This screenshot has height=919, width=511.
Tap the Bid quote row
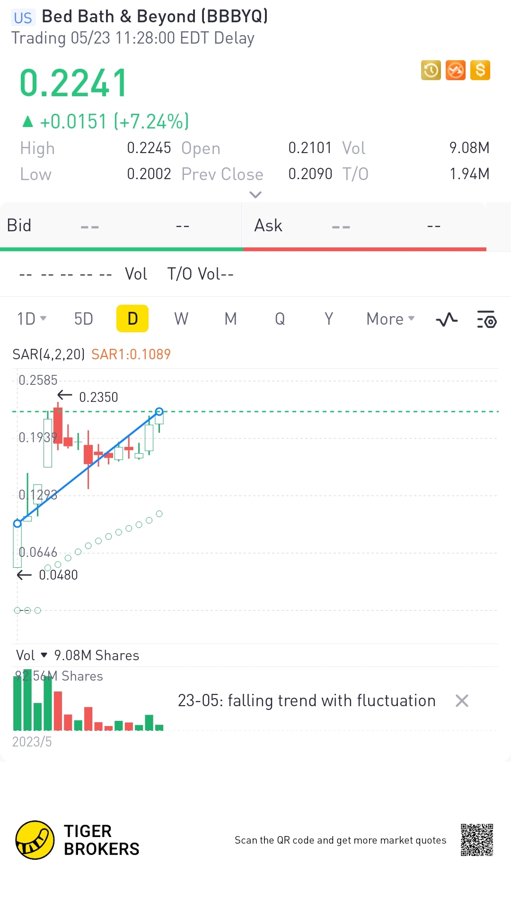pos(121,226)
